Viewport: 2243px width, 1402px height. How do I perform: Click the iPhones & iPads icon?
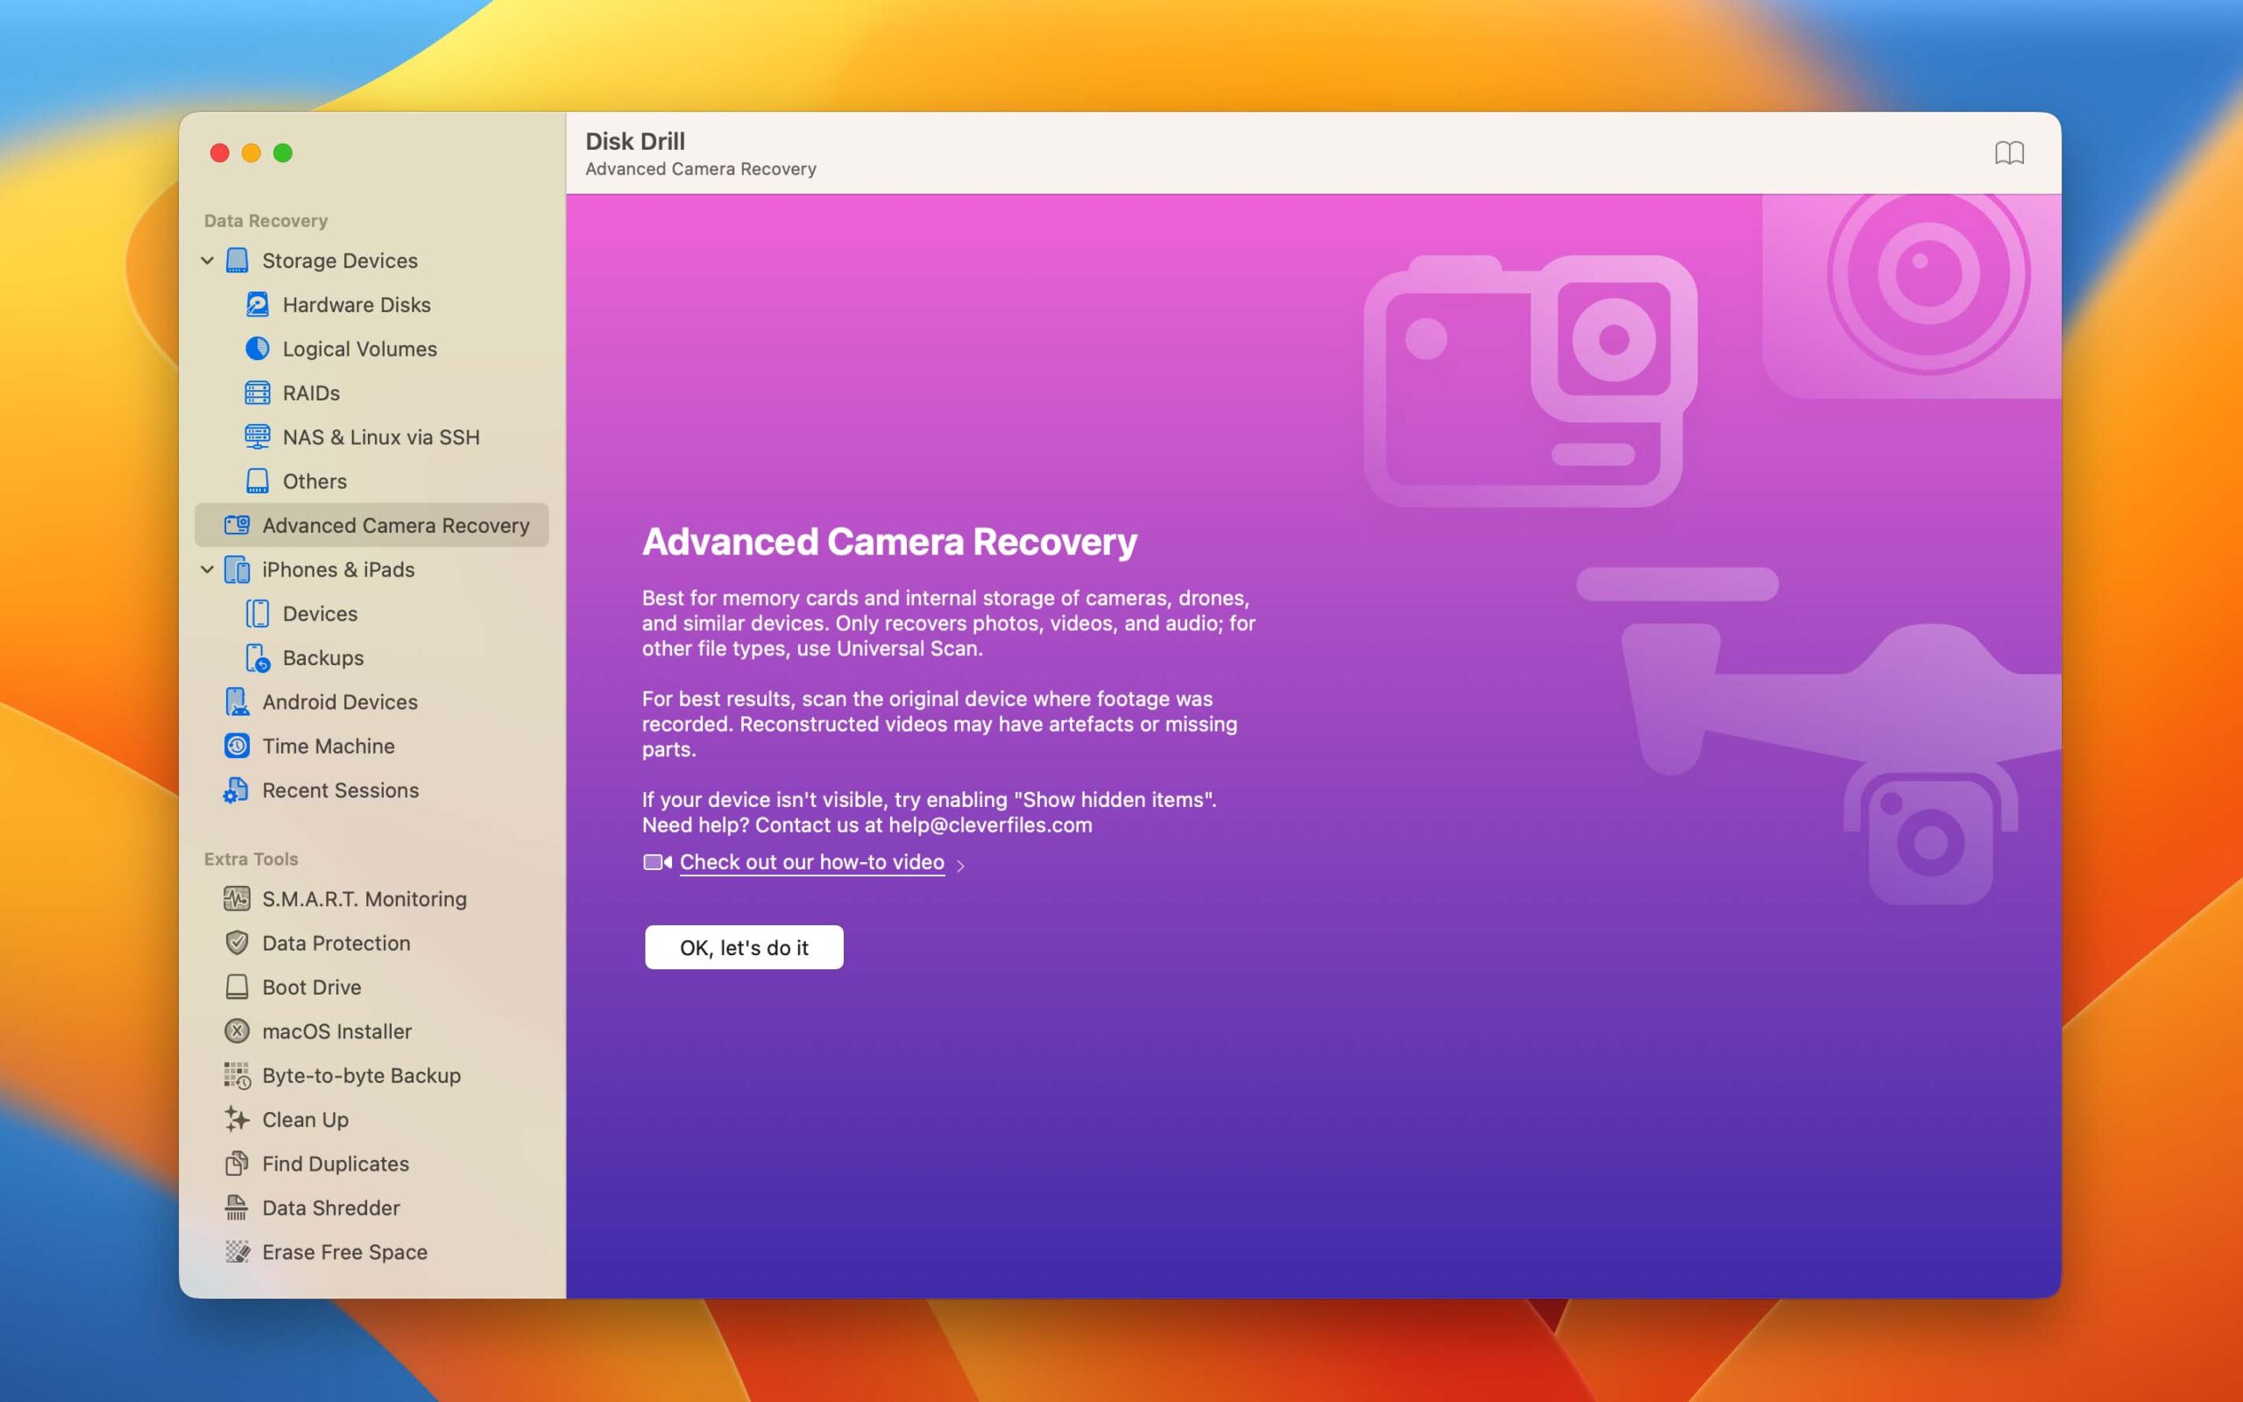[x=237, y=570]
